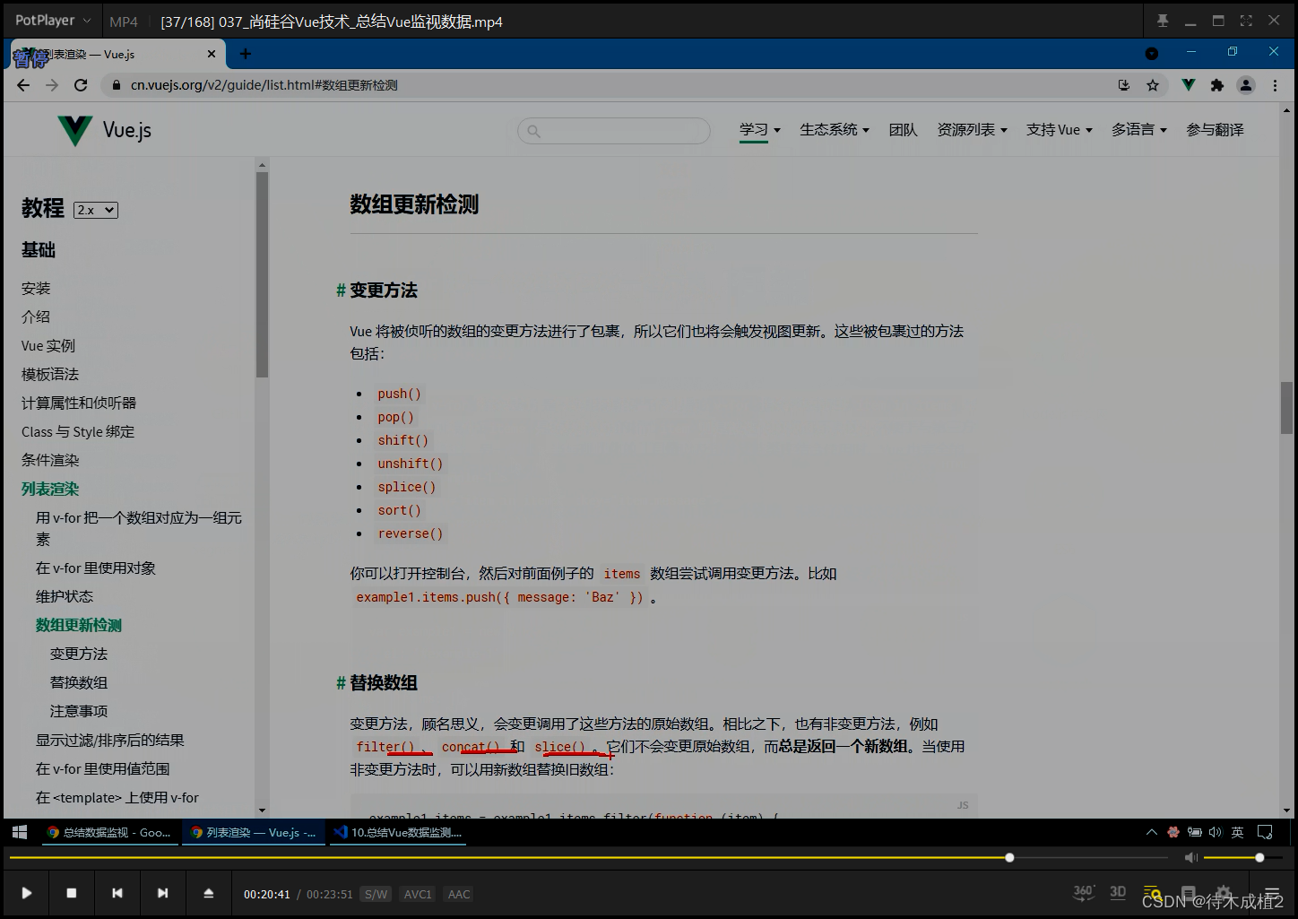This screenshot has width=1298, height=919.
Task: Click the Vue.js logo
Action: (104, 130)
